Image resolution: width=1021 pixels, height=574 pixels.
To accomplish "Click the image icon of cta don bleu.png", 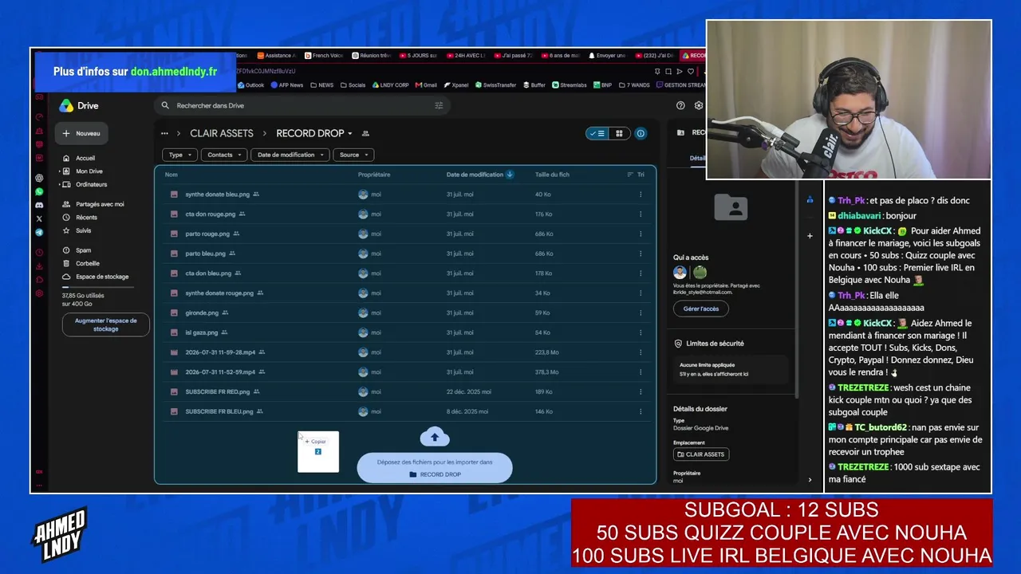I will [x=174, y=273].
